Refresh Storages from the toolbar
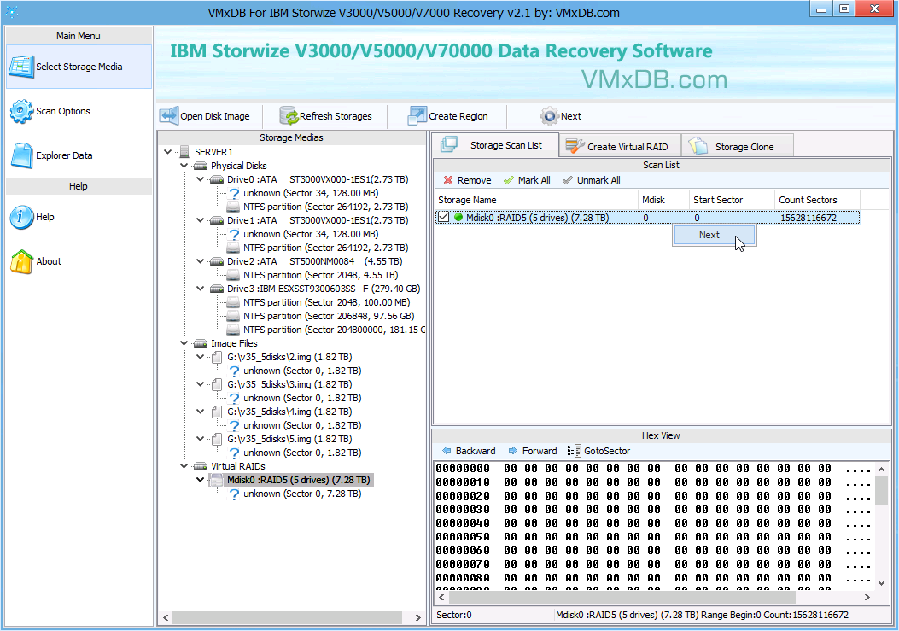 click(326, 116)
